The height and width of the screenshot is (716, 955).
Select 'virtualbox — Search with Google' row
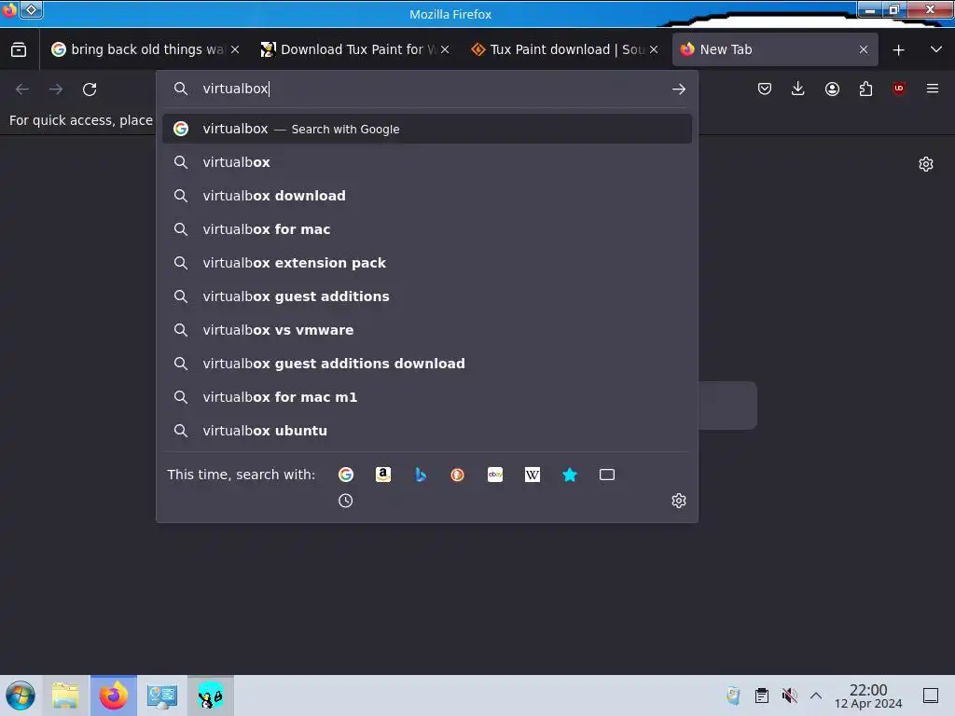[427, 129]
